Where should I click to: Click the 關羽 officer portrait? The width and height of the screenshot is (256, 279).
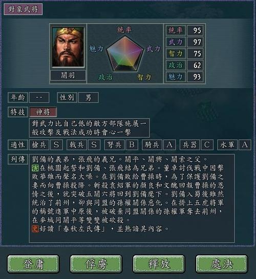click(68, 47)
